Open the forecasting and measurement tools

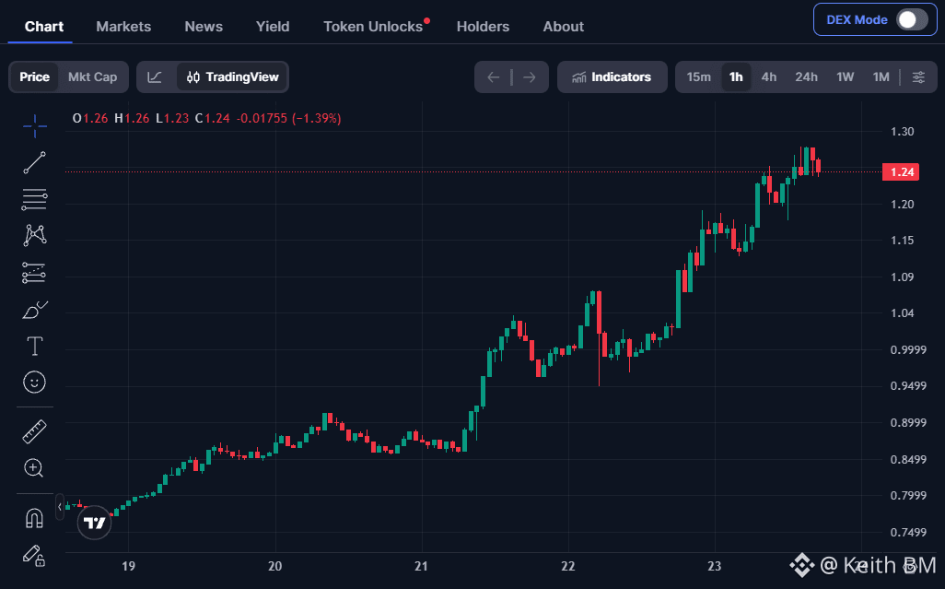pyautogui.click(x=34, y=273)
